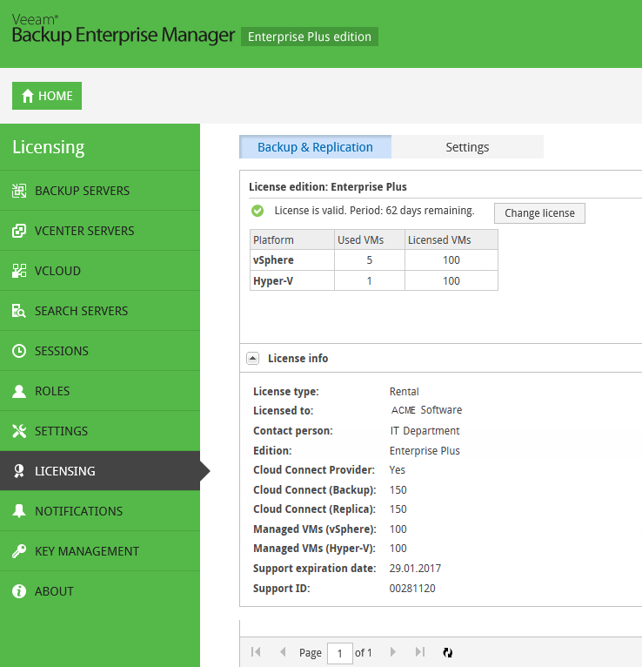The height and width of the screenshot is (667, 642).
Task: Select the LICENSING menu item
Action: point(100,471)
